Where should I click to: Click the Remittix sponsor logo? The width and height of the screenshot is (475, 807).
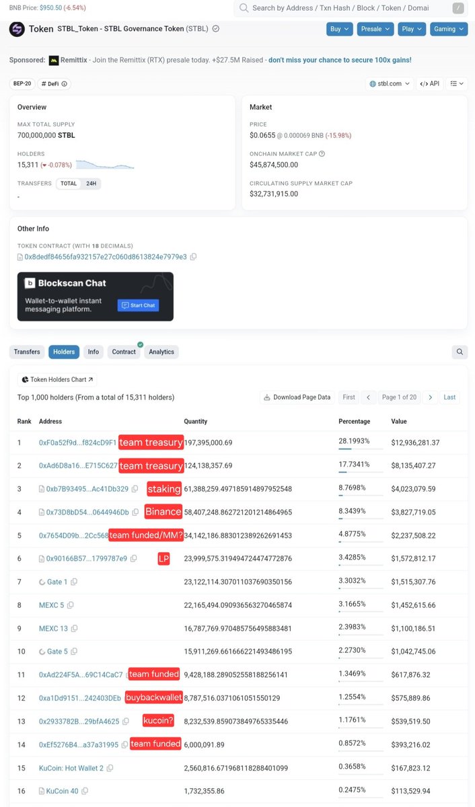tap(54, 60)
